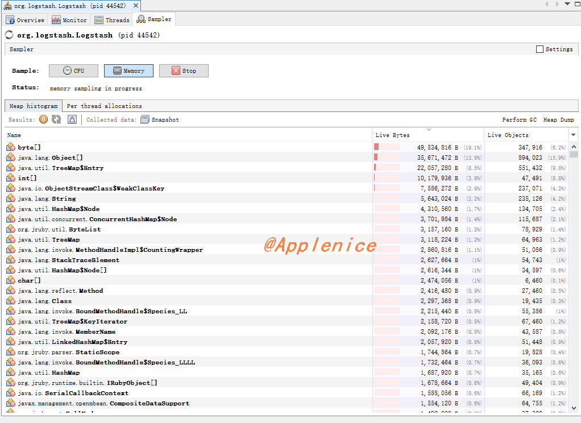
Task: Enable the Settings checkbox
Action: 540,49
